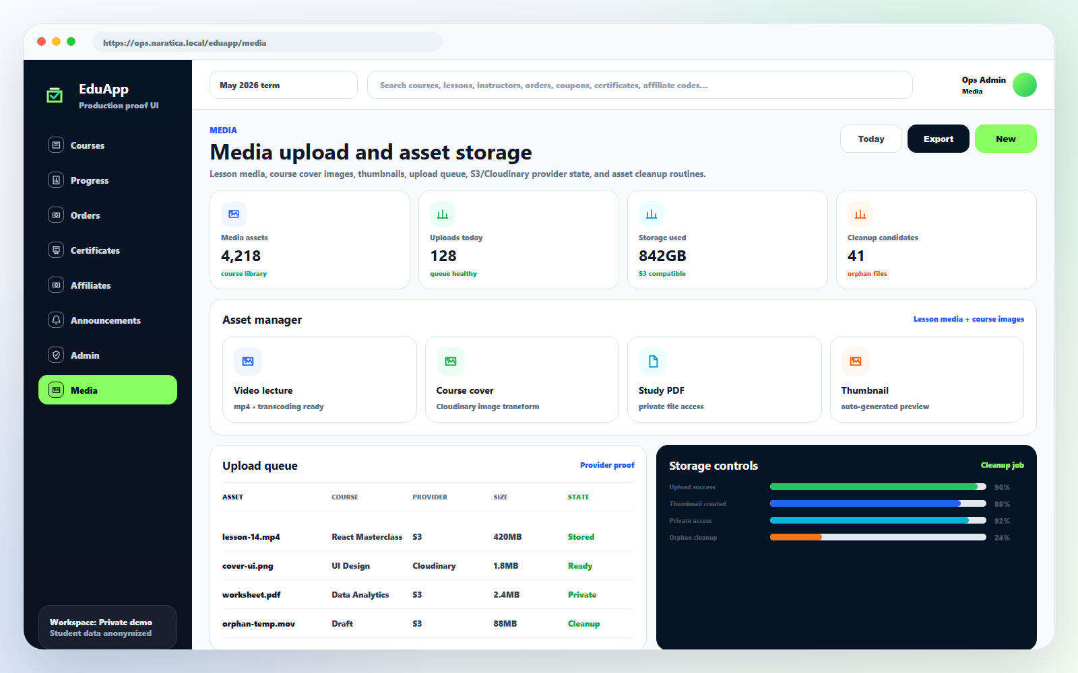1078x673 pixels.
Task: Open the May 2026 term selector
Action: [284, 85]
